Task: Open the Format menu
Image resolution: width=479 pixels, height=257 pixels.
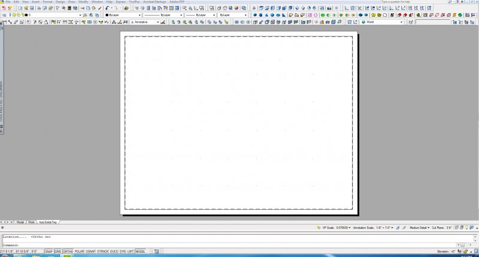Action: 47,2
